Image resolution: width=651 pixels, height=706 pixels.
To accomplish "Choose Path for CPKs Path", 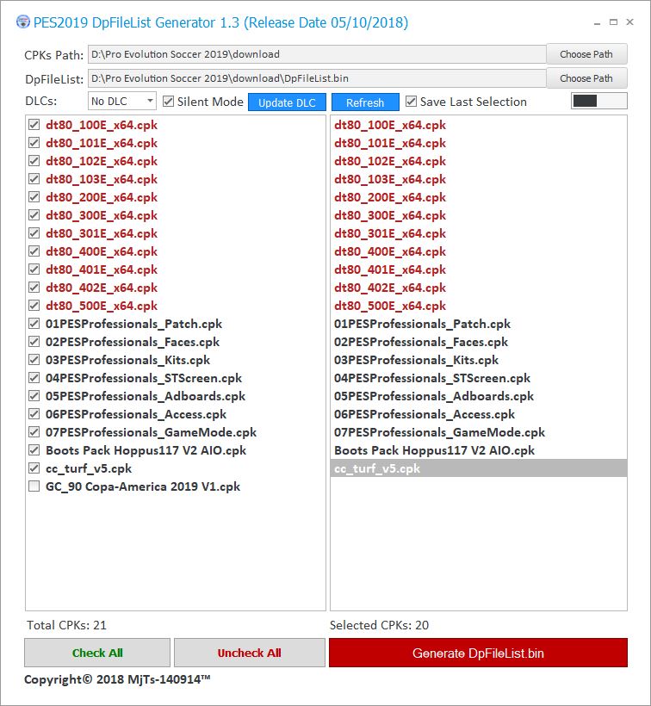I will (x=586, y=54).
